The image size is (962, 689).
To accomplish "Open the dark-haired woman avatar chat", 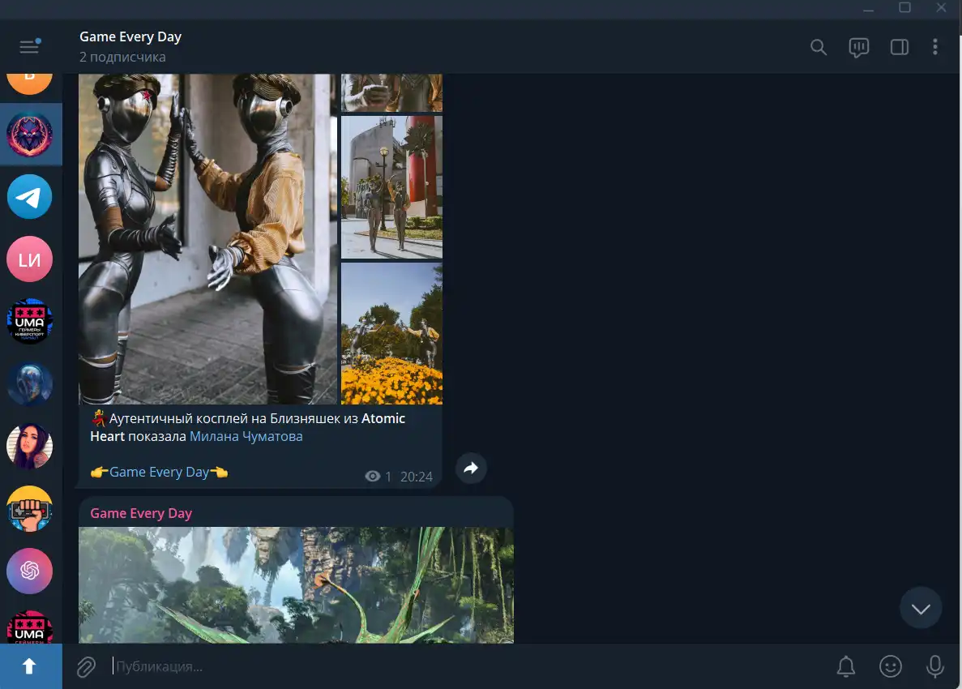I will point(29,446).
